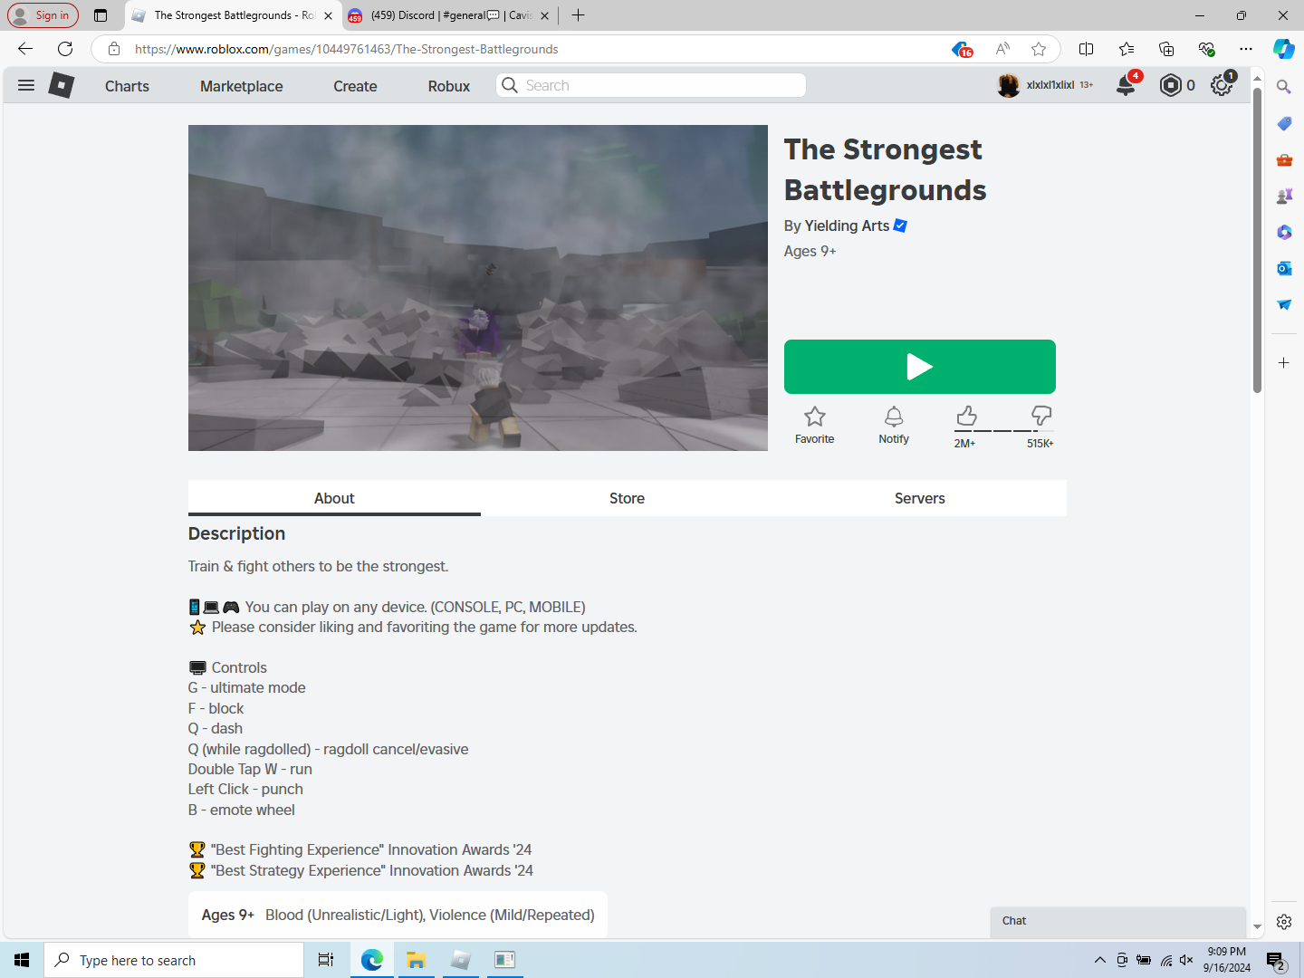Open the Marketplace page

click(x=242, y=86)
